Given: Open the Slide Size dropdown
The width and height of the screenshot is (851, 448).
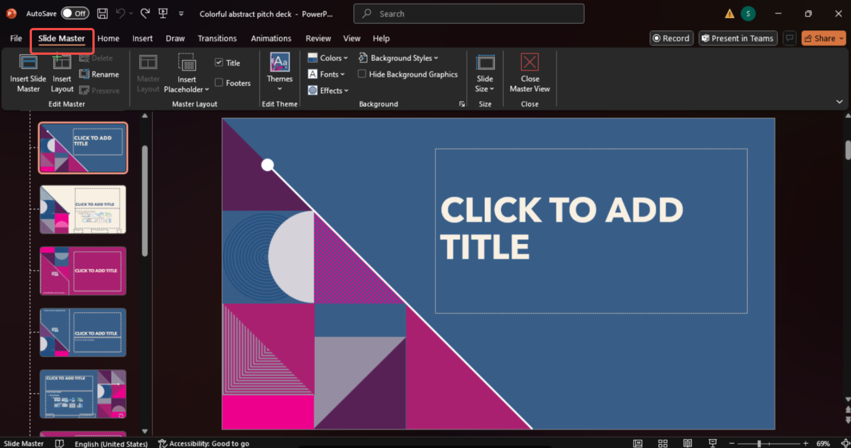Looking at the screenshot, I should [485, 73].
